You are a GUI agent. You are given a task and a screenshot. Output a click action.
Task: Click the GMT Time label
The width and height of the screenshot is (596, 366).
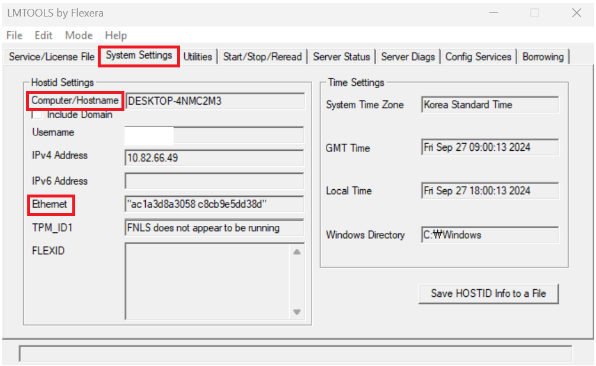pos(347,148)
